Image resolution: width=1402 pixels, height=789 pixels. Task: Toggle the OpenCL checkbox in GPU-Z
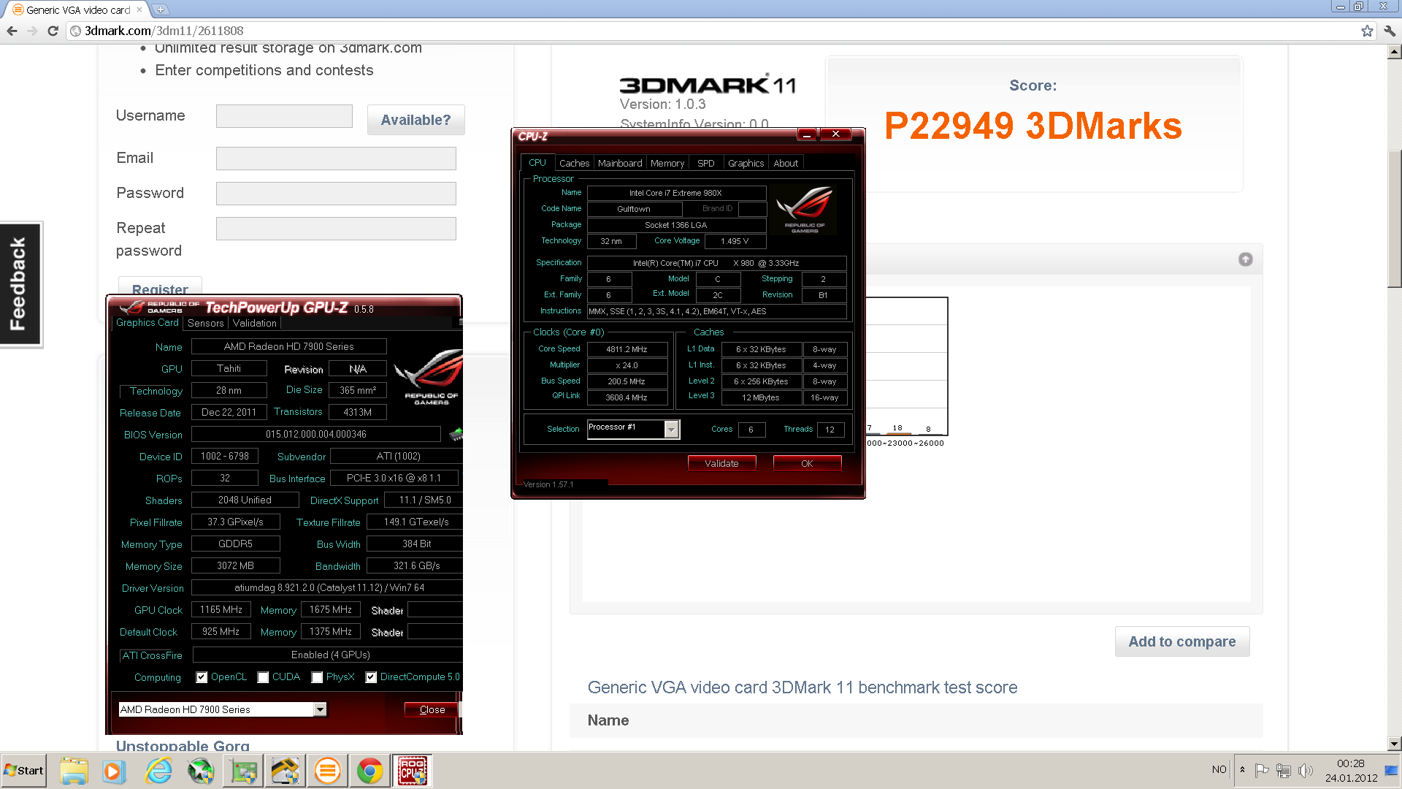[x=202, y=677]
